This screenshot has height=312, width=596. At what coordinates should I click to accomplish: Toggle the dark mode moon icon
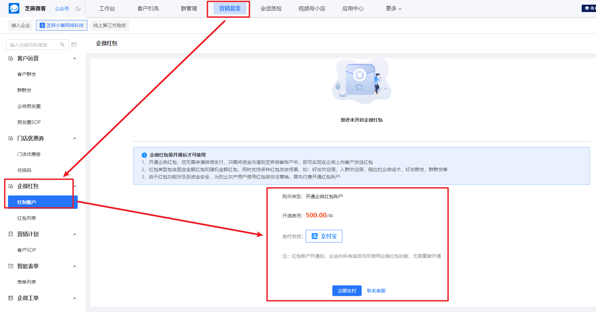tap(78, 9)
